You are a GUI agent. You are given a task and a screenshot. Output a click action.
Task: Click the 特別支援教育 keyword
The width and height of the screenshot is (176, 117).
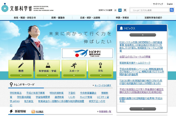click(57, 93)
